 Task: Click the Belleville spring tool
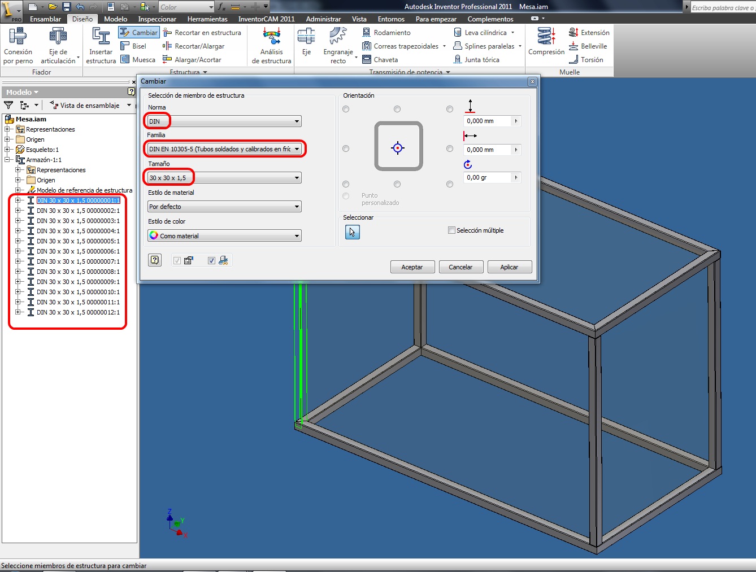[588, 46]
